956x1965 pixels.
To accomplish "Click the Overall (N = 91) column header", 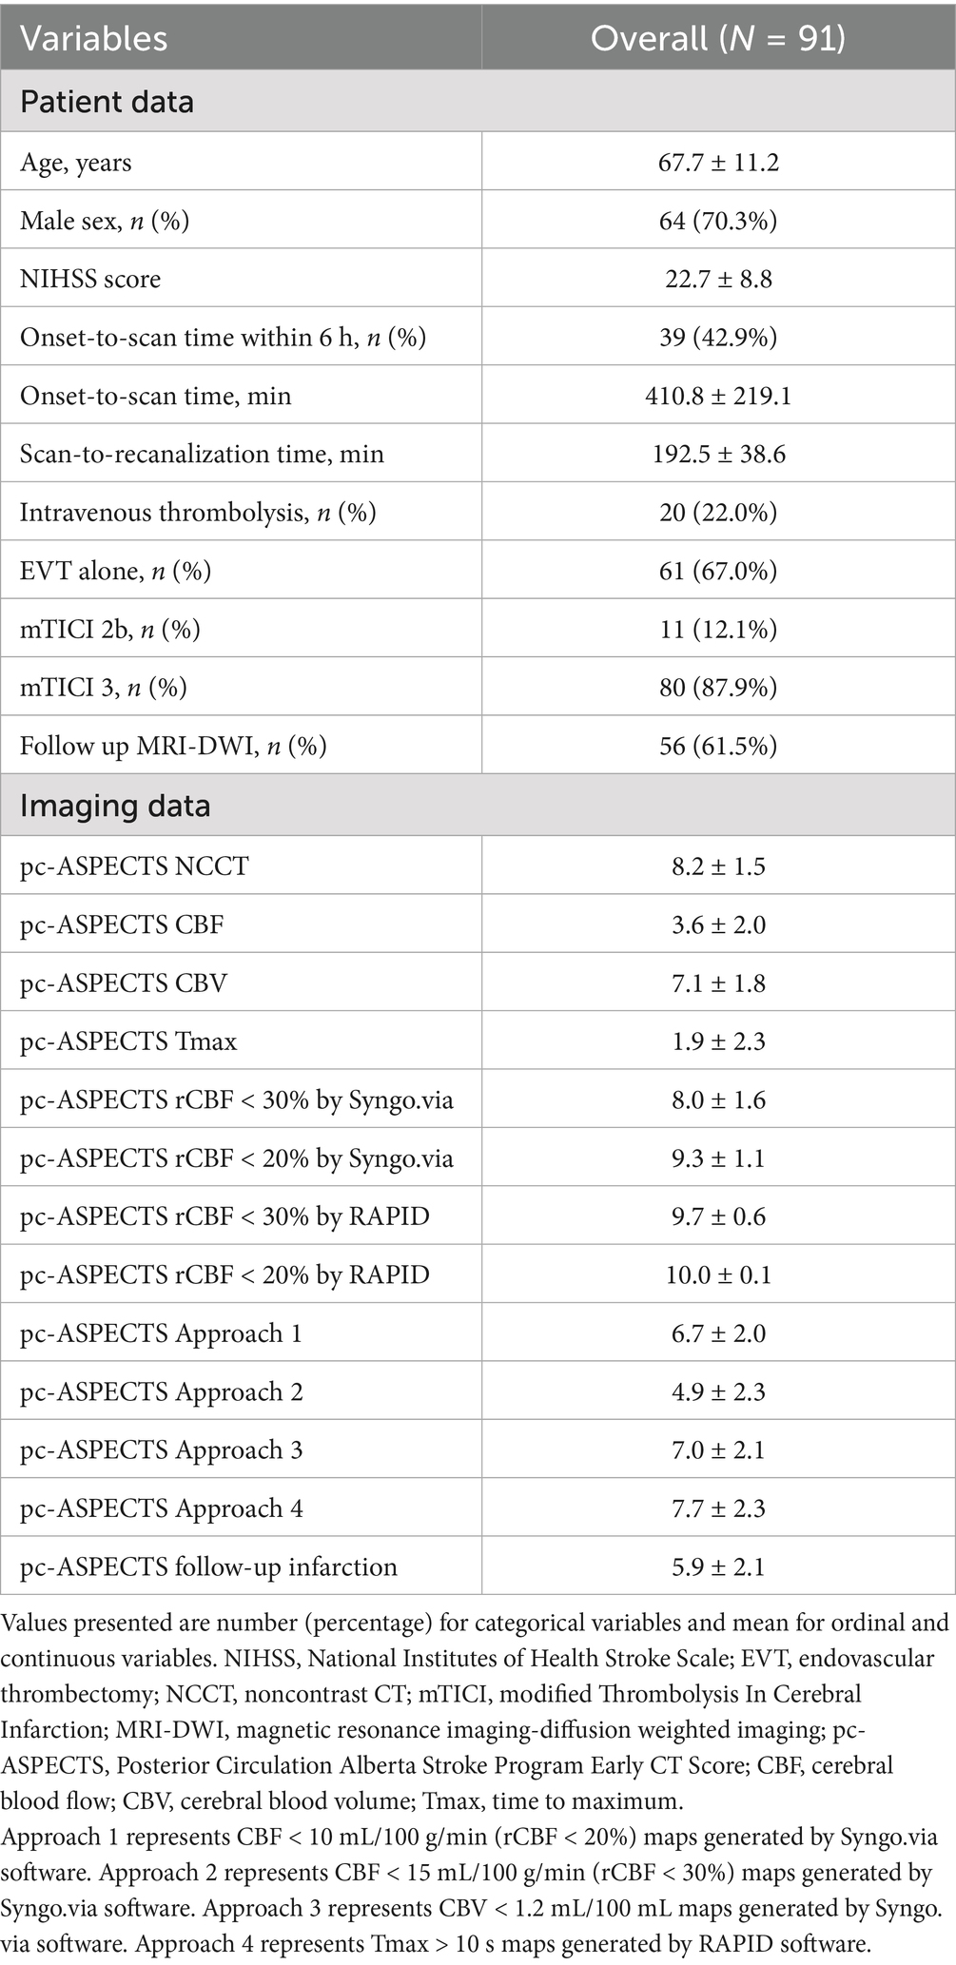I will tap(718, 38).
